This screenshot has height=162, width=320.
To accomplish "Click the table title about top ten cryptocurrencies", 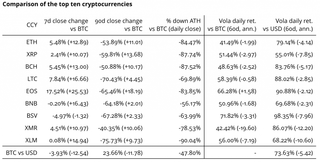I will tap(67, 4).
